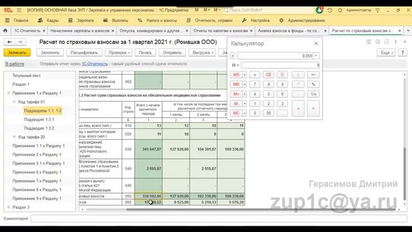412x232 pixels.
Task: Click the M memory button in title bar
Action: [196, 10]
